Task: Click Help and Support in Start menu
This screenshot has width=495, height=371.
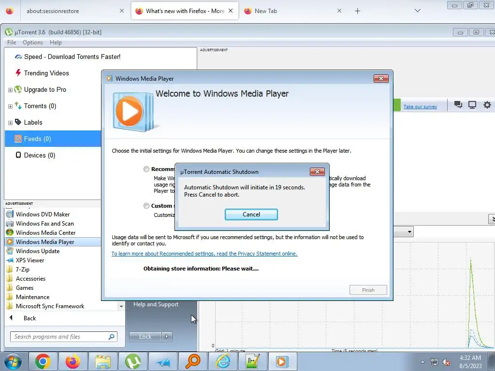Action: (x=156, y=304)
